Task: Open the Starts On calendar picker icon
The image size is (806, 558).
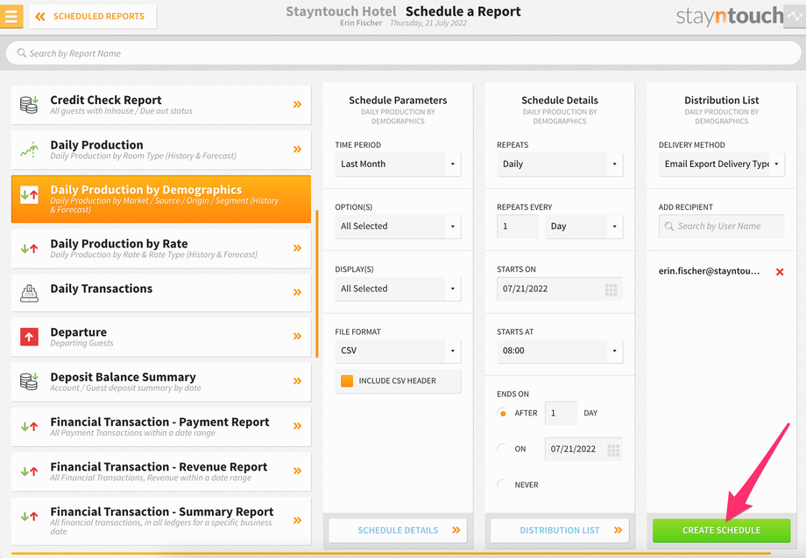Action: coord(611,289)
